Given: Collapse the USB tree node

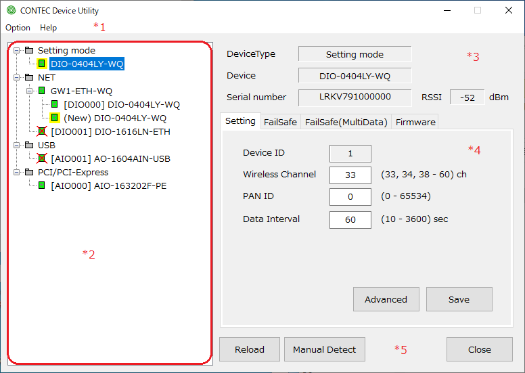Looking at the screenshot, I should pos(16,145).
